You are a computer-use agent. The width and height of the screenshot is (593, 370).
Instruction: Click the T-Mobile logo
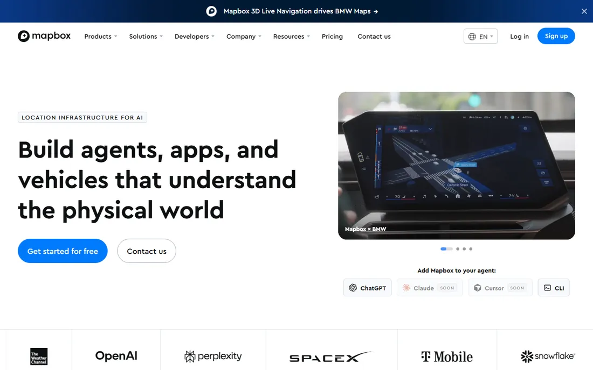(447, 357)
